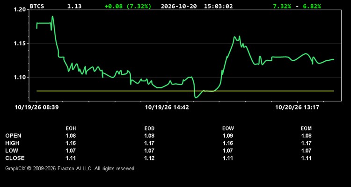Click the chart peak near 1.19
The width and height of the screenshot is (351, 187).
tap(52, 16)
